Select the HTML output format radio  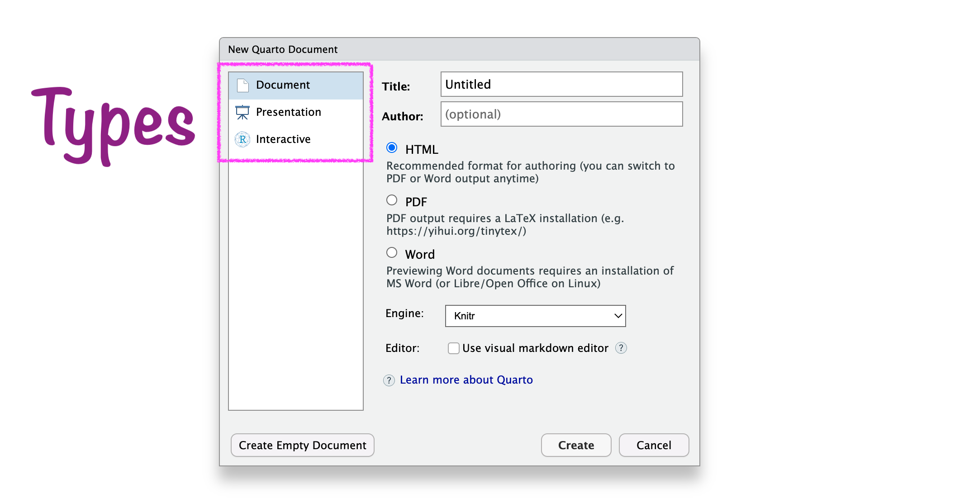(392, 148)
